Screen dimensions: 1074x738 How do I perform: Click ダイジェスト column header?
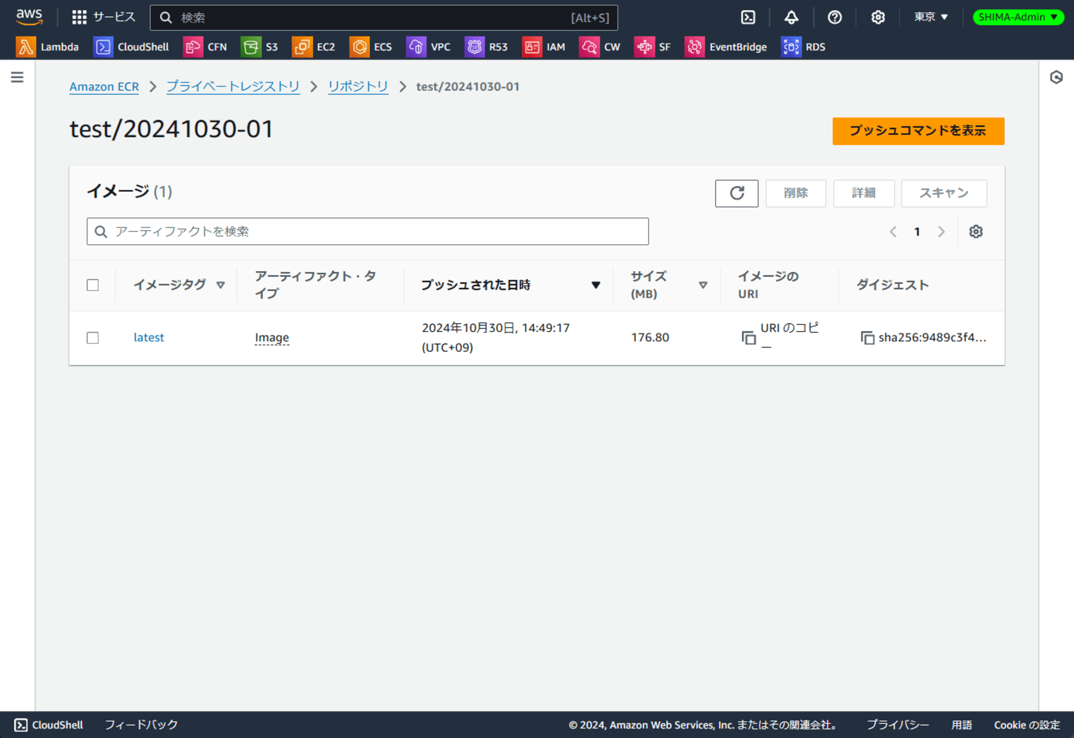click(x=892, y=285)
